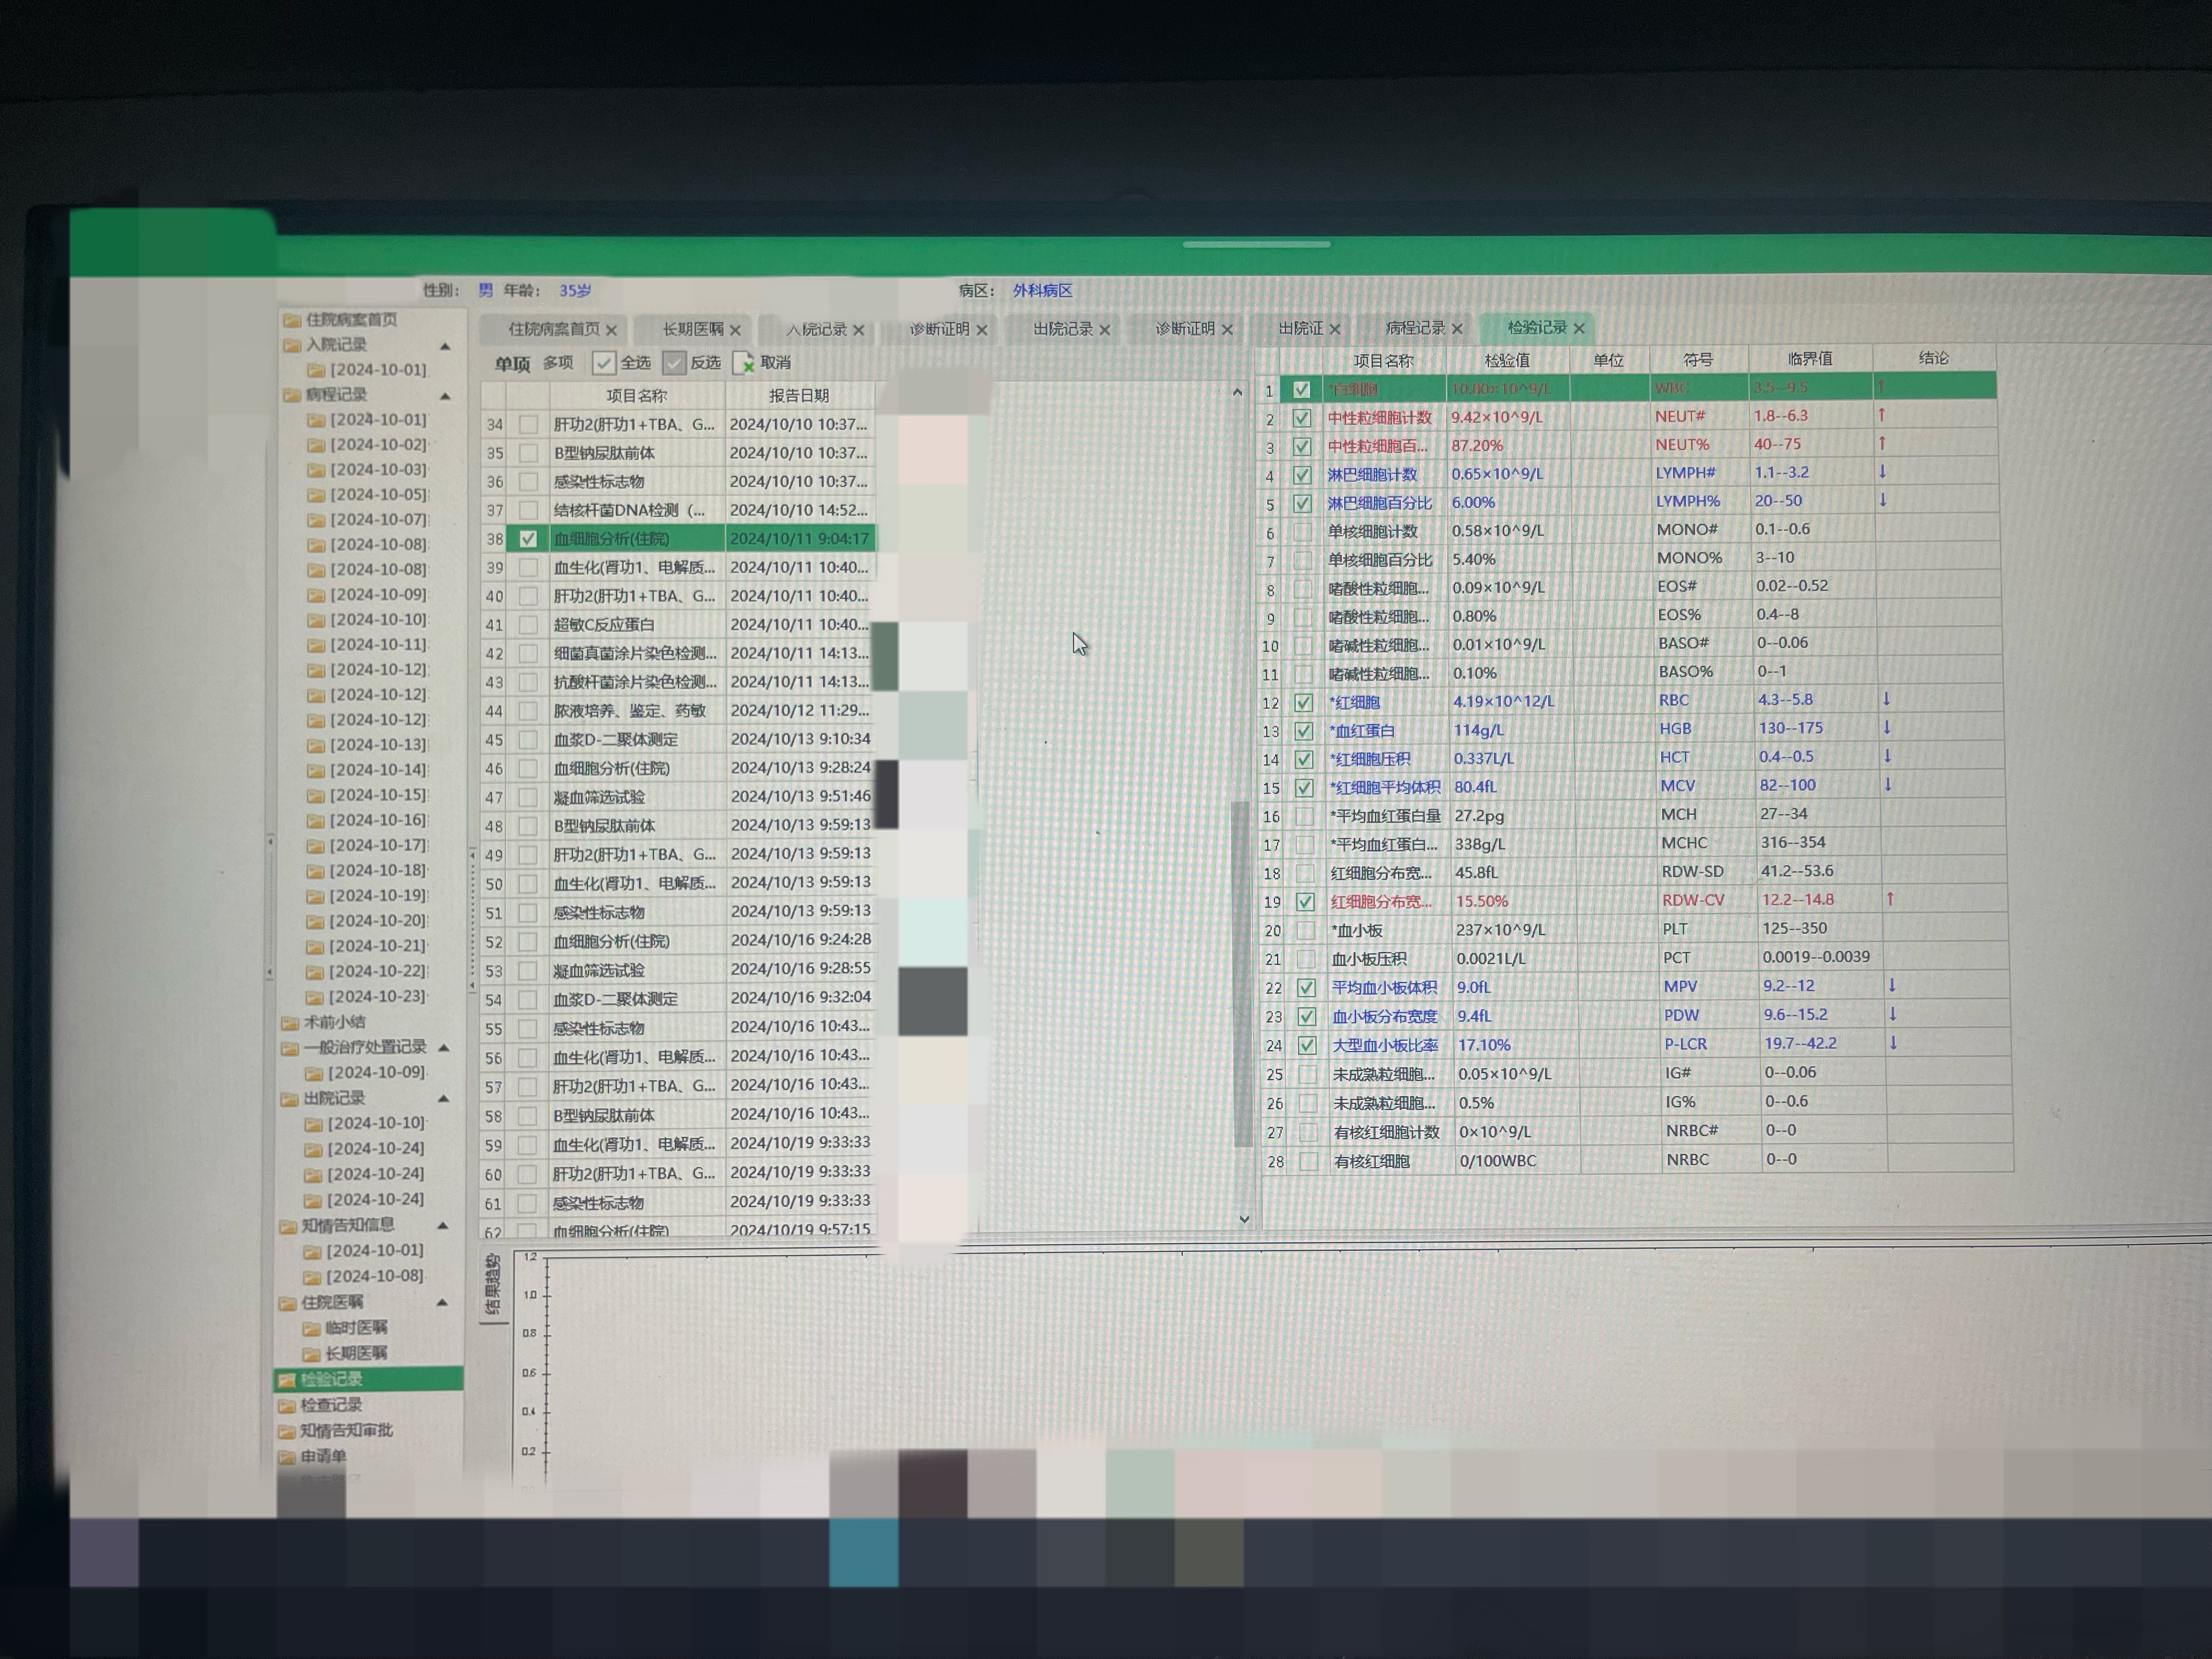Switch to the 长期医嘱 tab

click(692, 329)
